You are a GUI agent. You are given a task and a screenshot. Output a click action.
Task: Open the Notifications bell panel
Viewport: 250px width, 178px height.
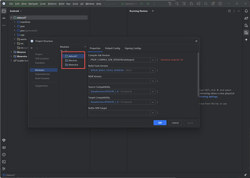[246, 11]
